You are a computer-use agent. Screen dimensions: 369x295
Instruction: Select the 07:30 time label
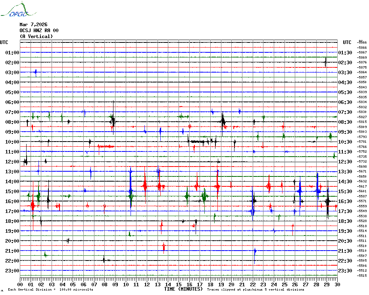[345, 112]
